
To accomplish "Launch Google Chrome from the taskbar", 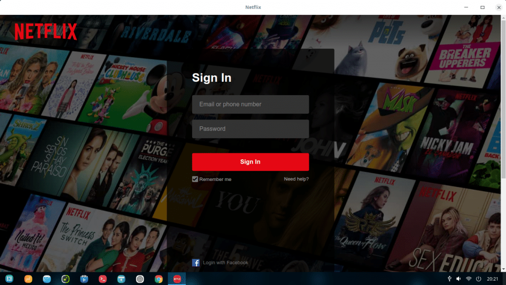I will 159,279.
